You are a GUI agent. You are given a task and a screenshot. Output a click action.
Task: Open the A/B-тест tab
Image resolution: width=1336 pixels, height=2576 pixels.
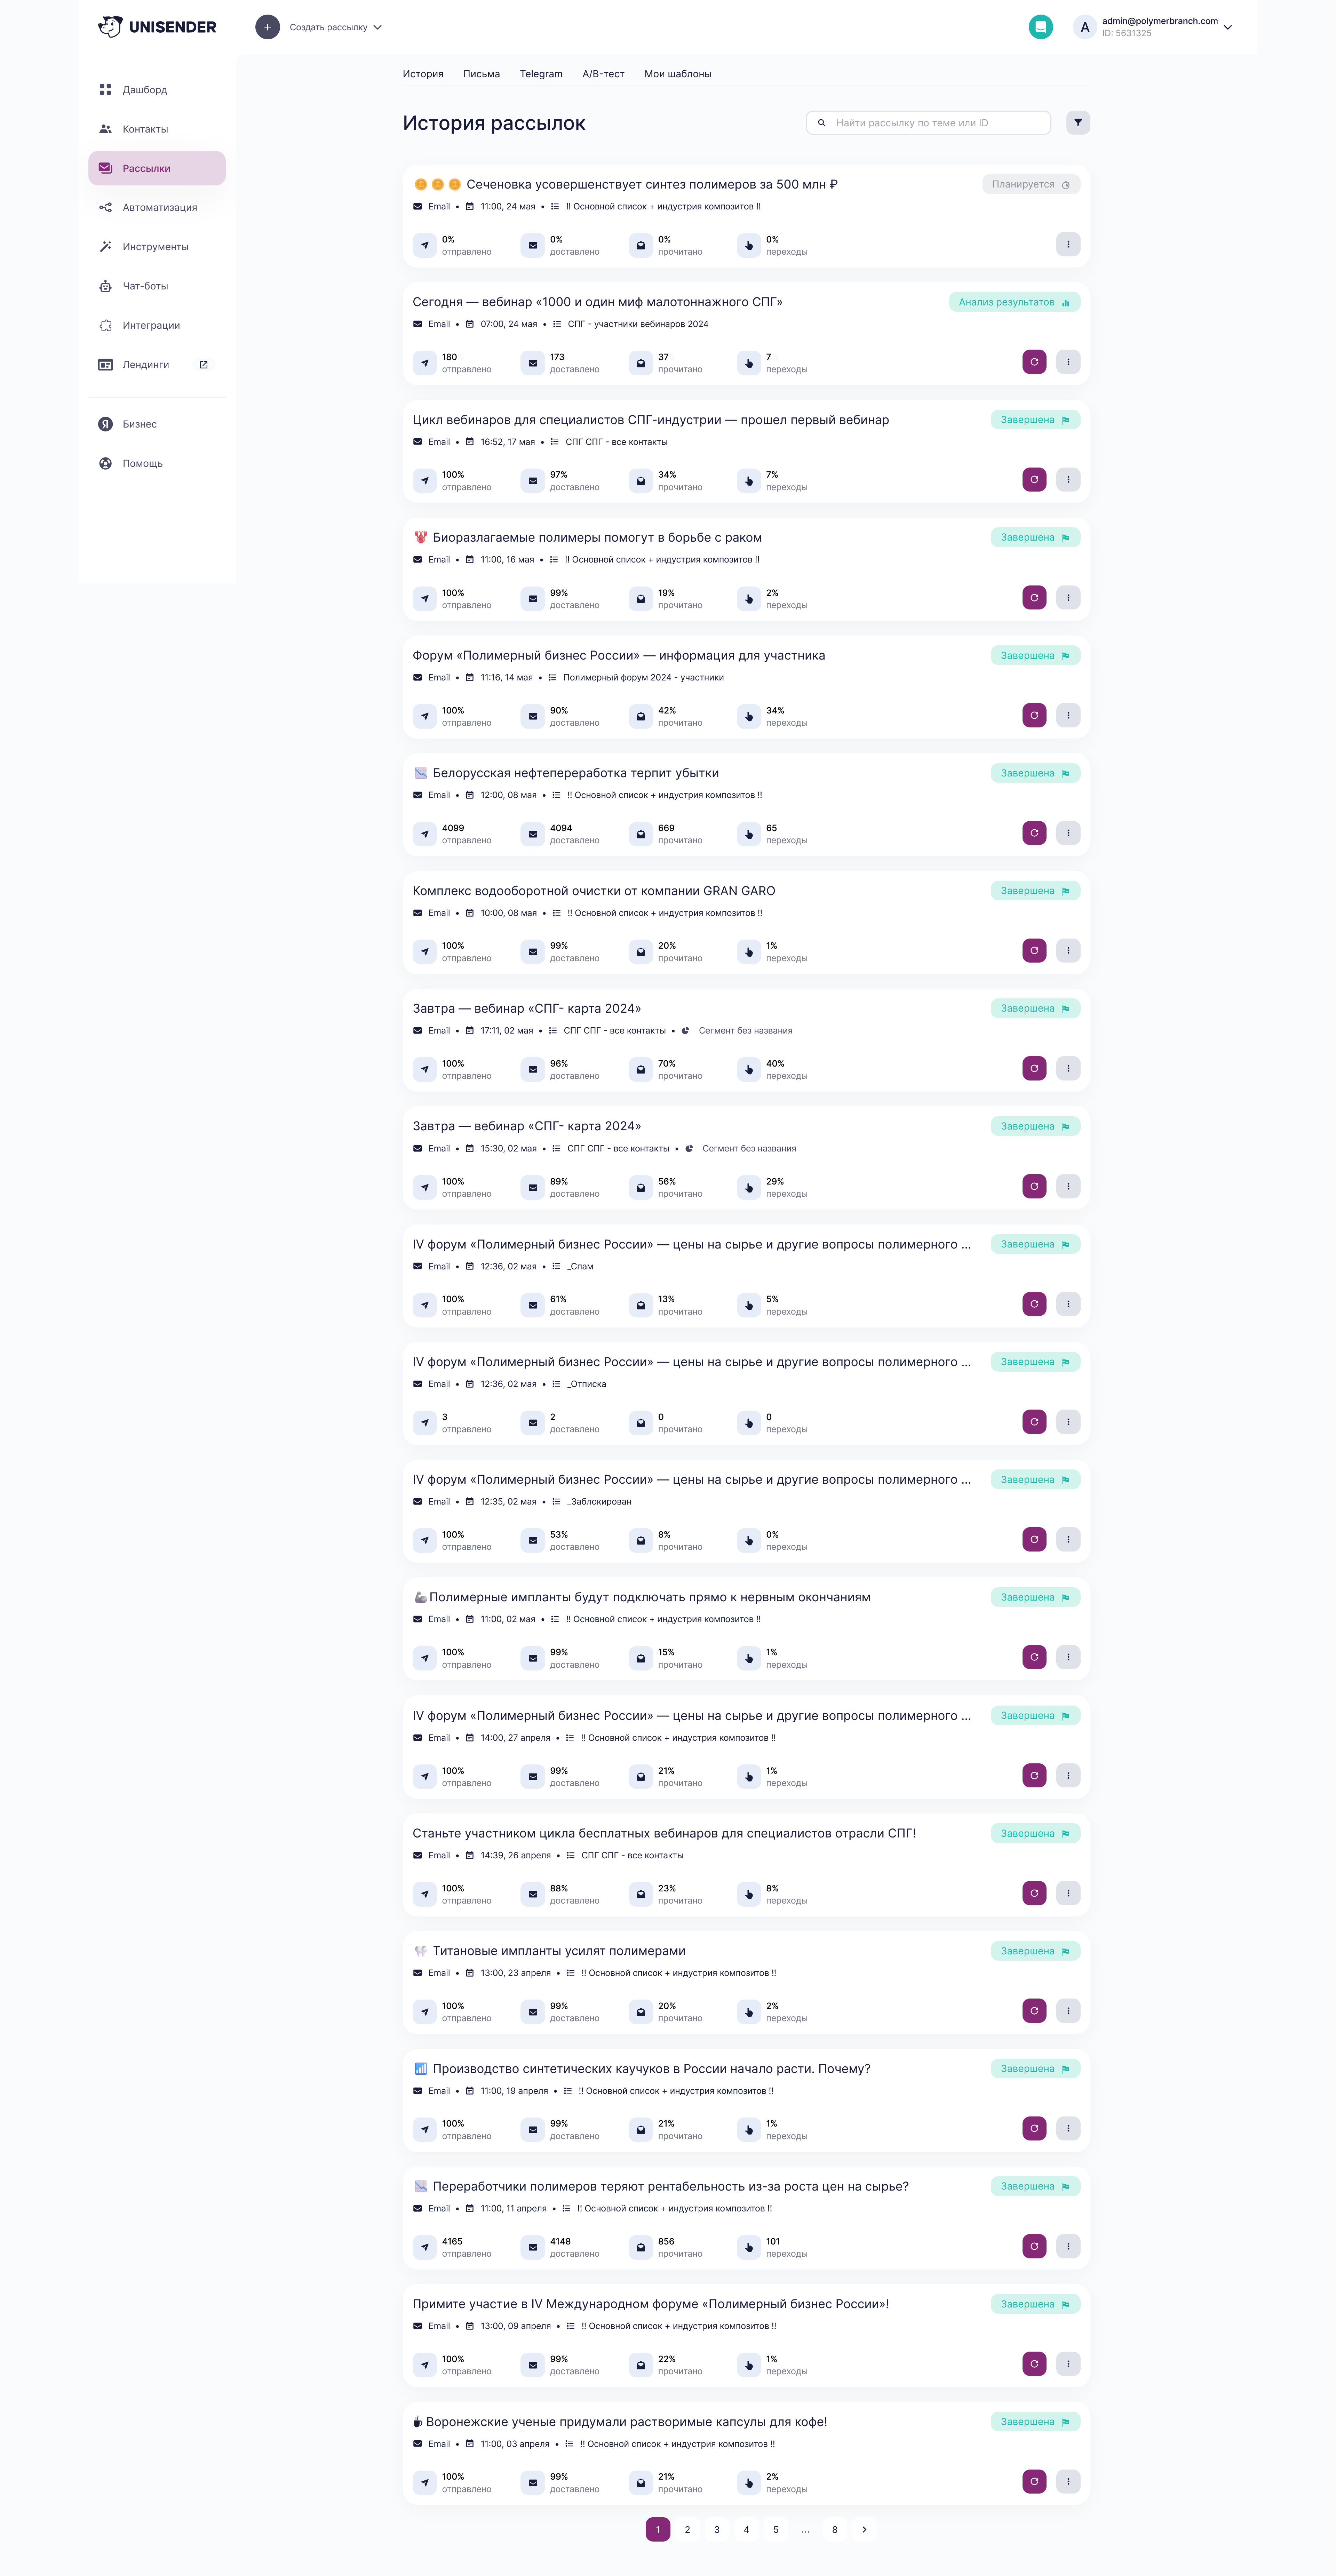tap(603, 74)
